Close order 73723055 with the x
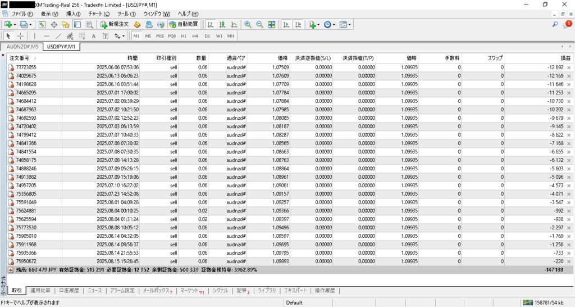Image resolution: width=575 pixels, height=307 pixels. point(569,67)
